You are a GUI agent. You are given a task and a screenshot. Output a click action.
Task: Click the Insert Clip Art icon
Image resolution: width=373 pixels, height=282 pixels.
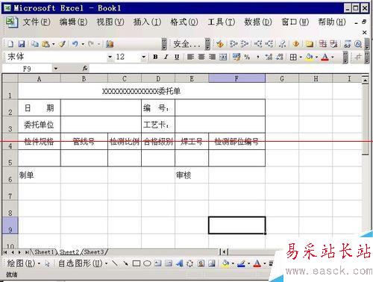201,263
